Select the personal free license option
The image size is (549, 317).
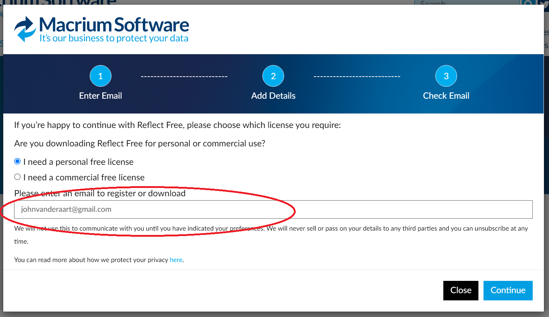[17, 162]
